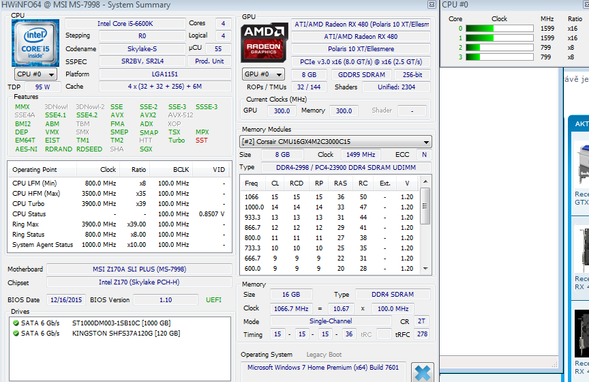Click the 1066 frequency timing row
Image resolution: width=589 pixels, height=382 pixels.
coord(330,197)
